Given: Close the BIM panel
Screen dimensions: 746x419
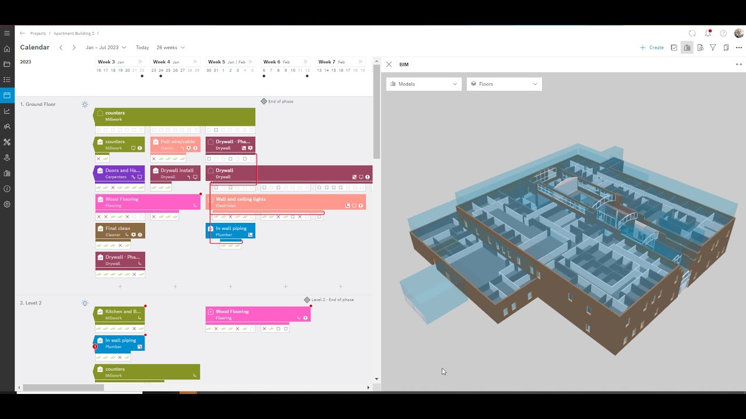Looking at the screenshot, I should click(x=389, y=65).
